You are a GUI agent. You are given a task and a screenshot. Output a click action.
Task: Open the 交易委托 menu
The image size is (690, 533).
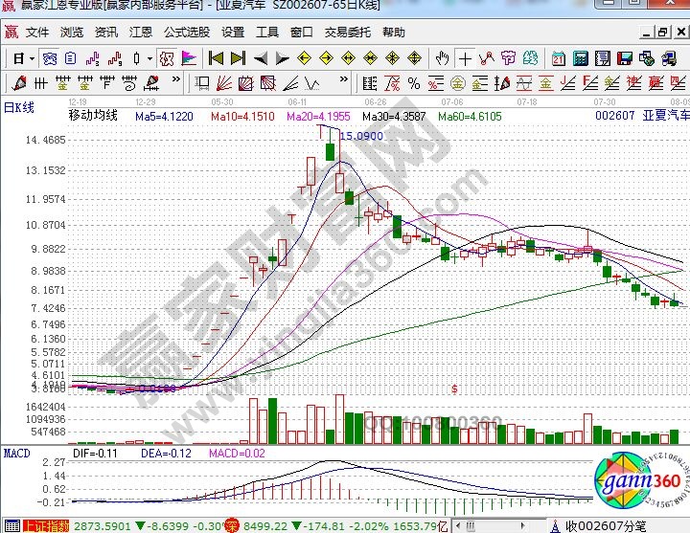345,32
